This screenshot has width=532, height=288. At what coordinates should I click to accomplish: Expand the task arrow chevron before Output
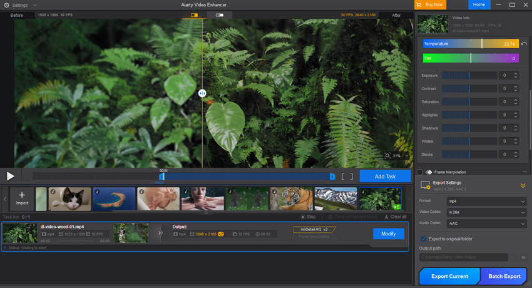[160, 233]
